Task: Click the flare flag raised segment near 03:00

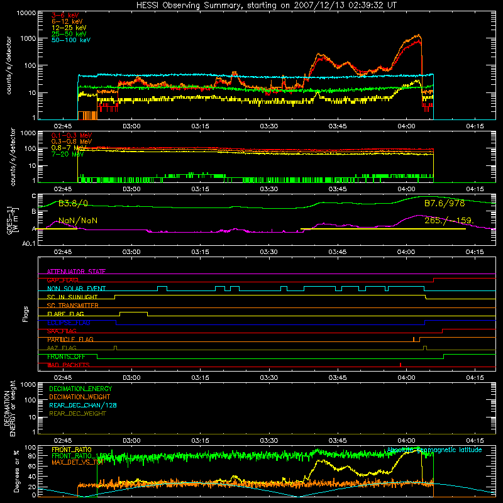Action: tap(133, 312)
